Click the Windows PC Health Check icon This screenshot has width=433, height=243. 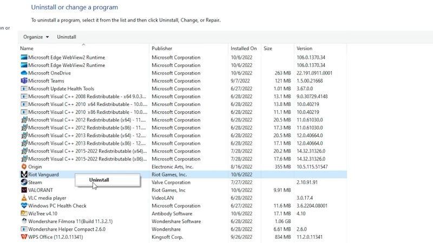[24, 206]
